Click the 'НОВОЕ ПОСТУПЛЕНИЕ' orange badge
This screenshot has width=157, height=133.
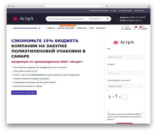click(x=68, y=25)
